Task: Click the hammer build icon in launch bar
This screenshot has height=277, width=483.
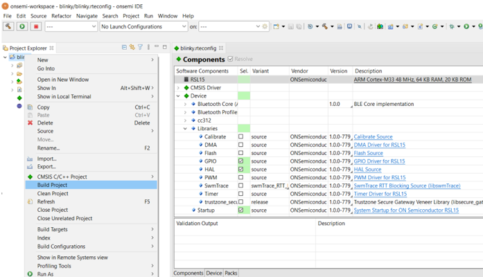Action: (8, 26)
